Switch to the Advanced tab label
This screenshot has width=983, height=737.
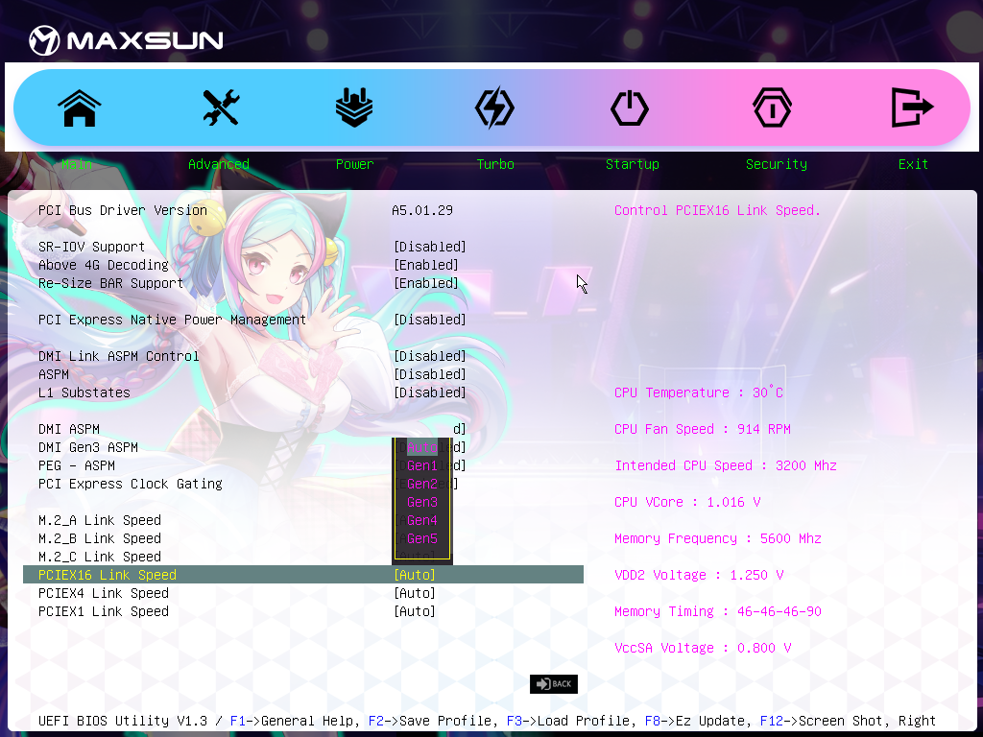click(219, 164)
